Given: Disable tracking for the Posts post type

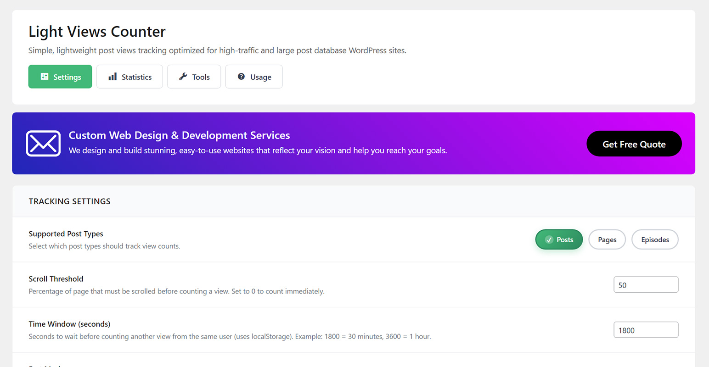Looking at the screenshot, I should 559,239.
